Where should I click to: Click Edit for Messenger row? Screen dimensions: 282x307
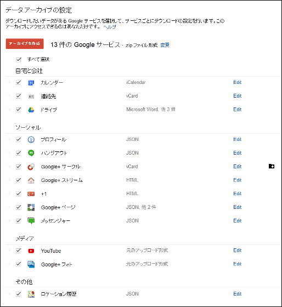coord(238,220)
